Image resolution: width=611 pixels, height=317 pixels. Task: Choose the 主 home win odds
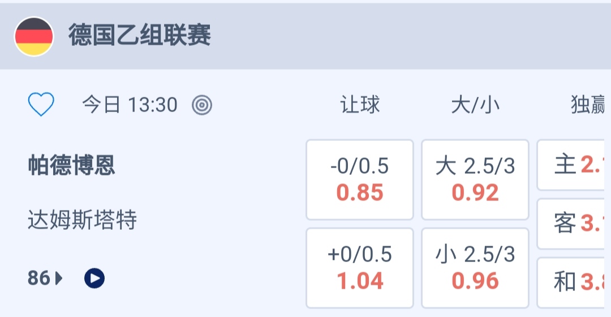click(x=574, y=165)
